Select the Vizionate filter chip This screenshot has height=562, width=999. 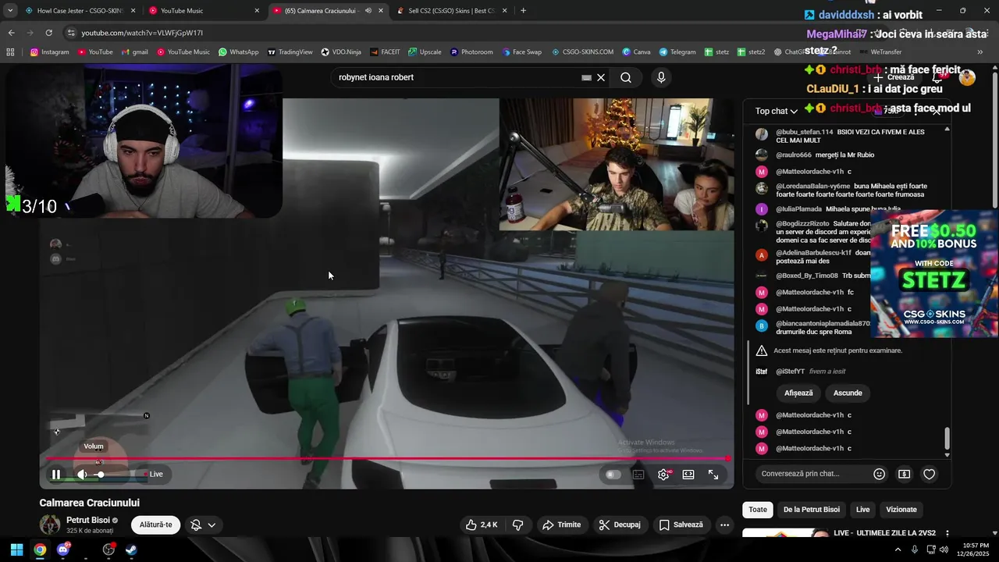901,510
